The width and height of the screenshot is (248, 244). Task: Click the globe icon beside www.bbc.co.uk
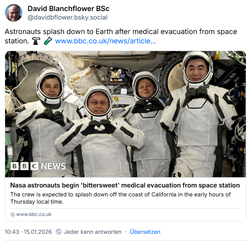point(12,214)
